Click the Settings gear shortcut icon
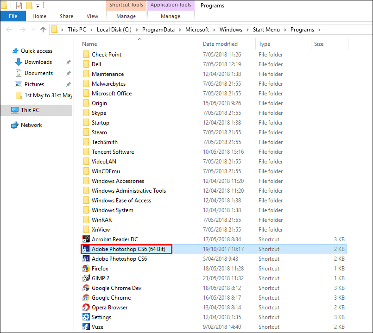Viewport: 373px width, 333px height. point(86,317)
